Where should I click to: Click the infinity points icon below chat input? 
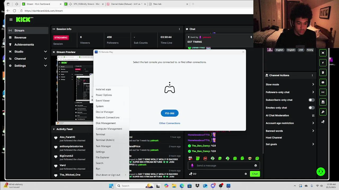pos(194,174)
